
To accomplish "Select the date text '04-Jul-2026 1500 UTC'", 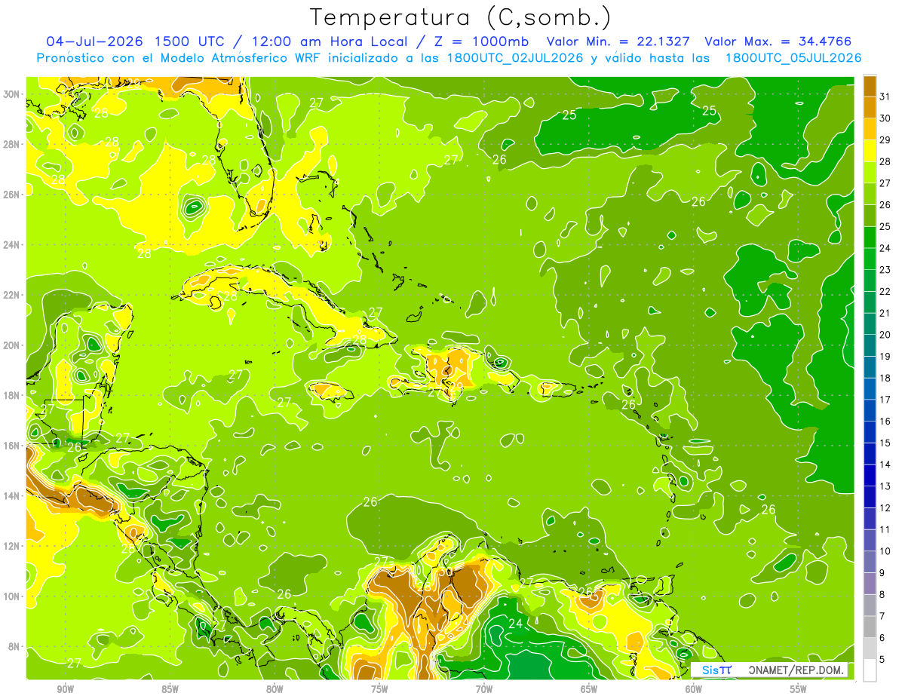I will pos(136,41).
